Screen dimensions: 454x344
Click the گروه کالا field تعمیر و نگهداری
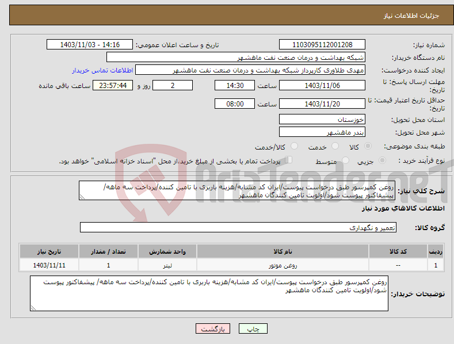coord(238,228)
